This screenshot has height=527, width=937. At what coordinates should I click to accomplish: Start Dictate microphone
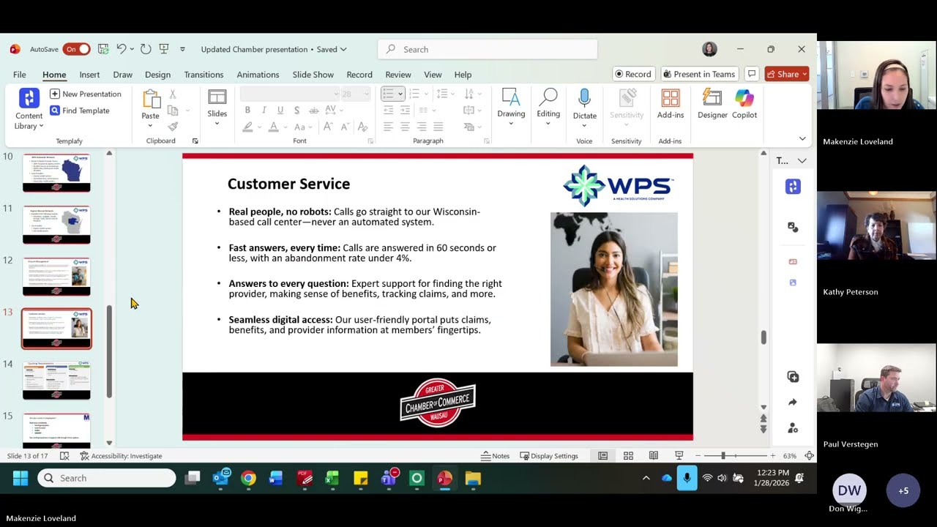(x=584, y=108)
